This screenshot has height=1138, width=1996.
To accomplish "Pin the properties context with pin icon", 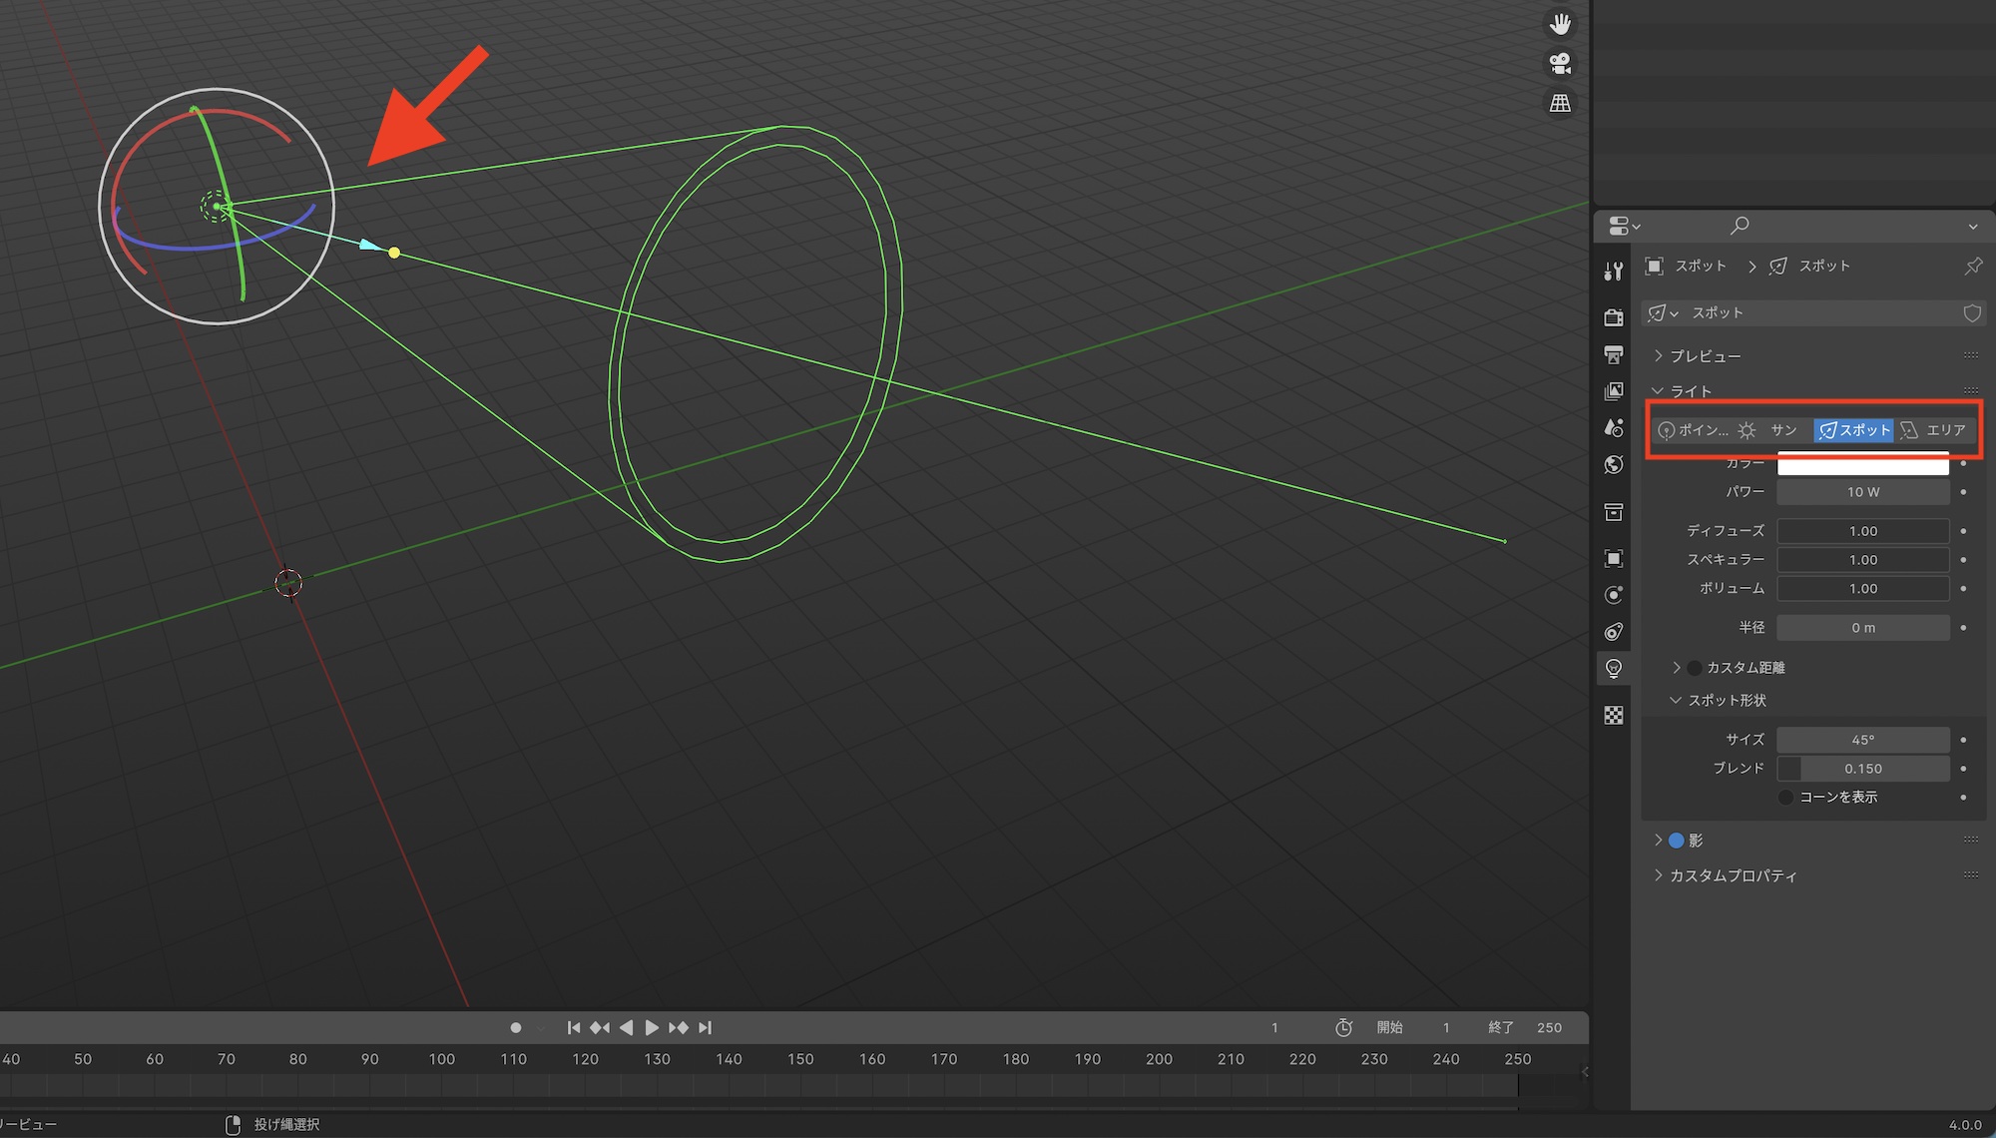I will pos(1972,266).
